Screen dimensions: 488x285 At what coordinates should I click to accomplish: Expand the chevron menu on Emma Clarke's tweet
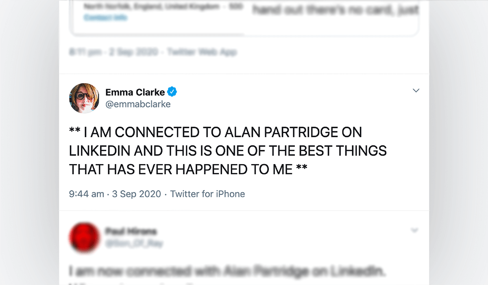(416, 90)
